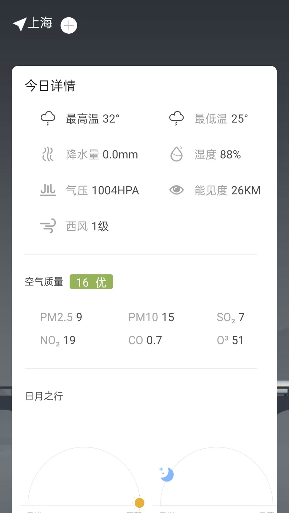Viewport: 289px width, 513px height.
Task: Open the 今日详情 section heading
Action: [50, 86]
